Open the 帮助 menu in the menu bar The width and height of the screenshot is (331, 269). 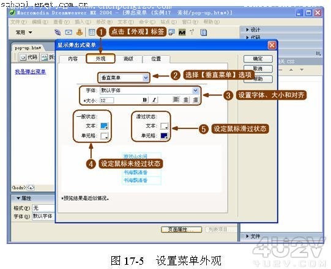212,22
